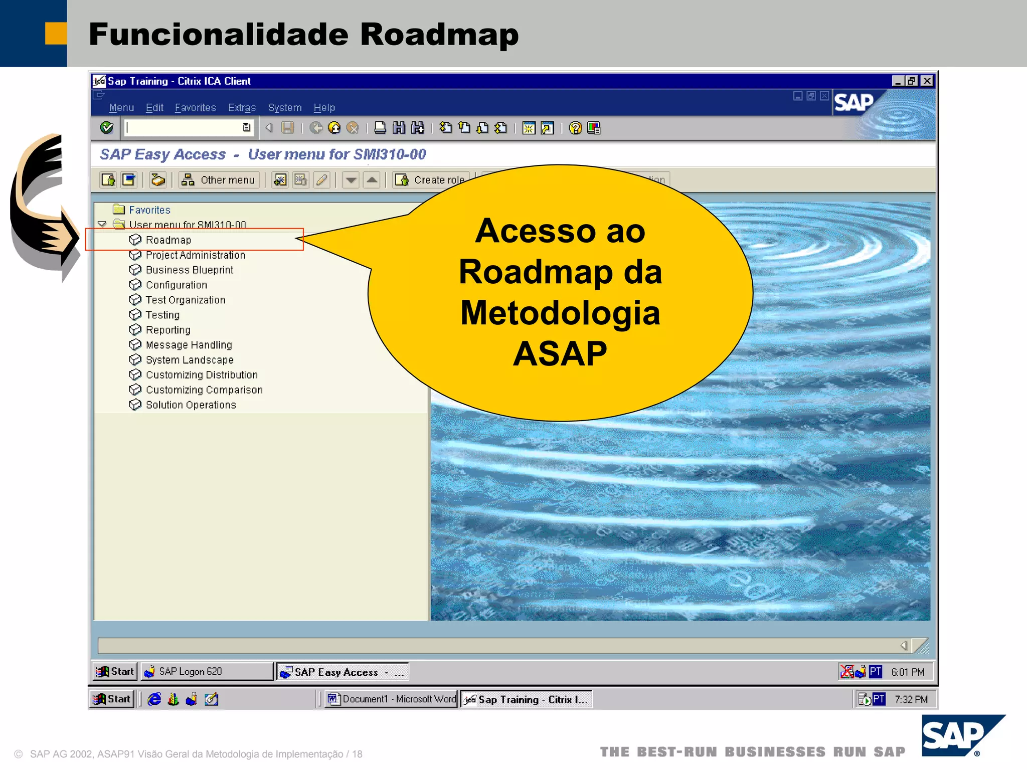Image resolution: width=1027 pixels, height=770 pixels.
Task: Expand the status bar arrow at bottom right
Action: coord(904,646)
